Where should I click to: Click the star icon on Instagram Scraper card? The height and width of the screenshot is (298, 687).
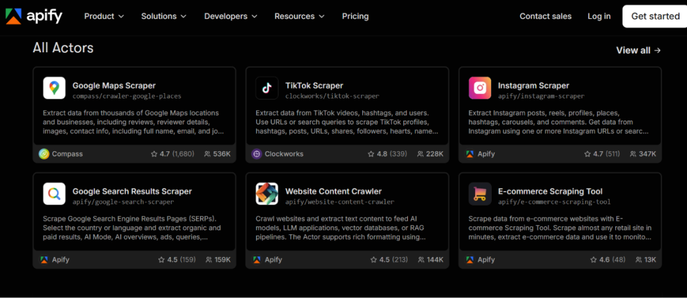point(588,154)
